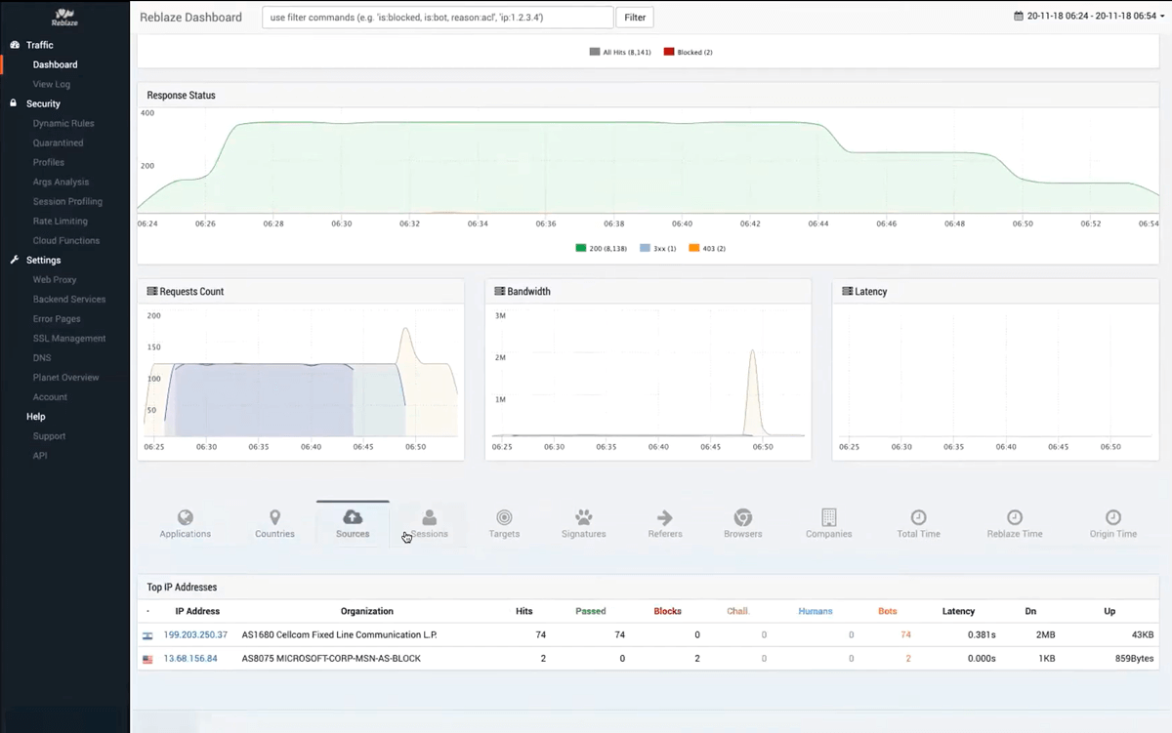Toggle the Blocked series in legend
1172x733 pixels.
tap(689, 52)
